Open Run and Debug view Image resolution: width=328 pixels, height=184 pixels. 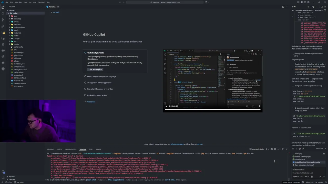click(x=3, y=26)
